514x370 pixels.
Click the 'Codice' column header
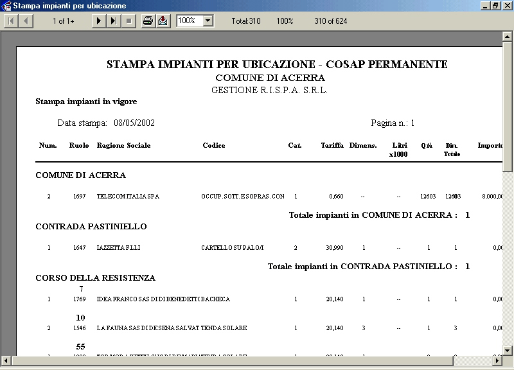click(x=214, y=146)
